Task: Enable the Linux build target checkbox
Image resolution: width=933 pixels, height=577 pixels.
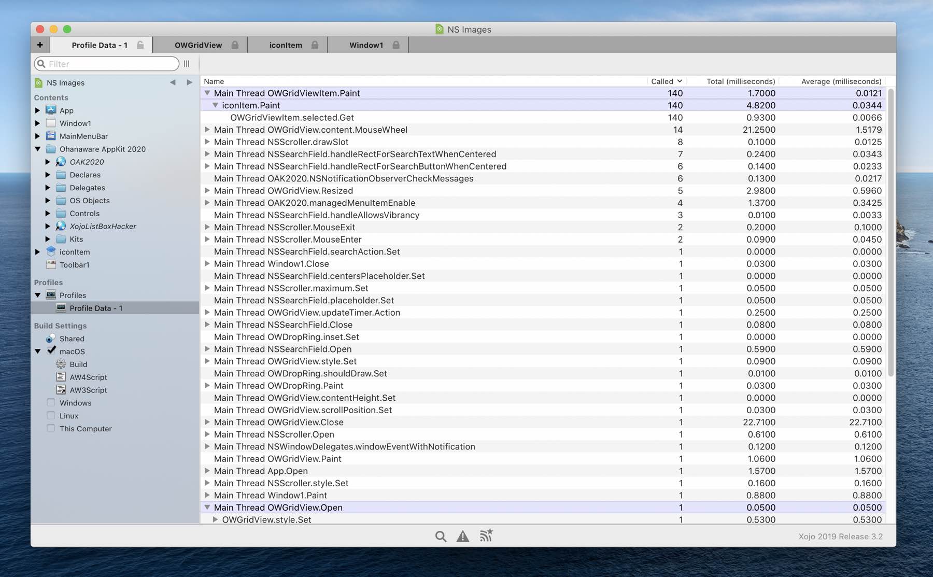Action: click(51, 416)
